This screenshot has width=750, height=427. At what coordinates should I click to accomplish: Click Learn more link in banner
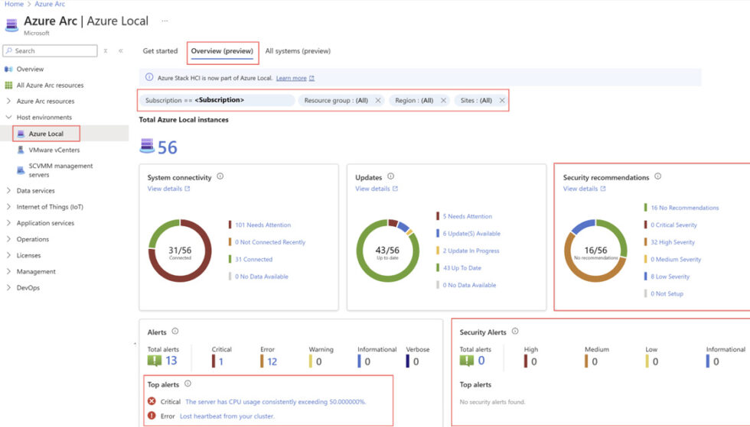pos(292,79)
